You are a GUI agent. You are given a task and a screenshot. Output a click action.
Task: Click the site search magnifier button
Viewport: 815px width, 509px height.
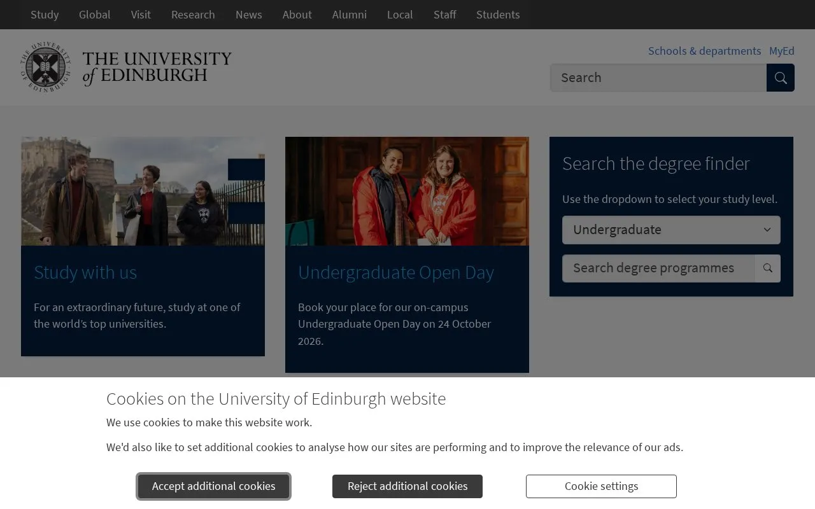click(781, 78)
